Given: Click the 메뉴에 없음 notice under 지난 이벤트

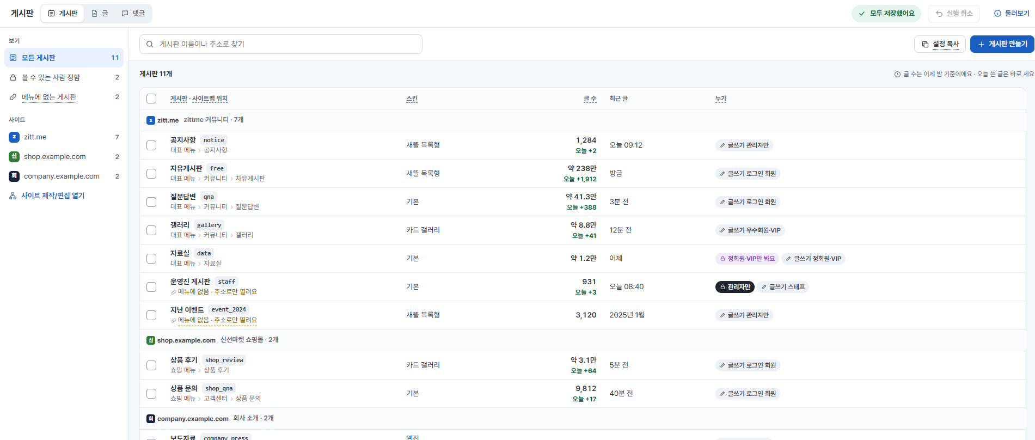Looking at the screenshot, I should [x=214, y=320].
